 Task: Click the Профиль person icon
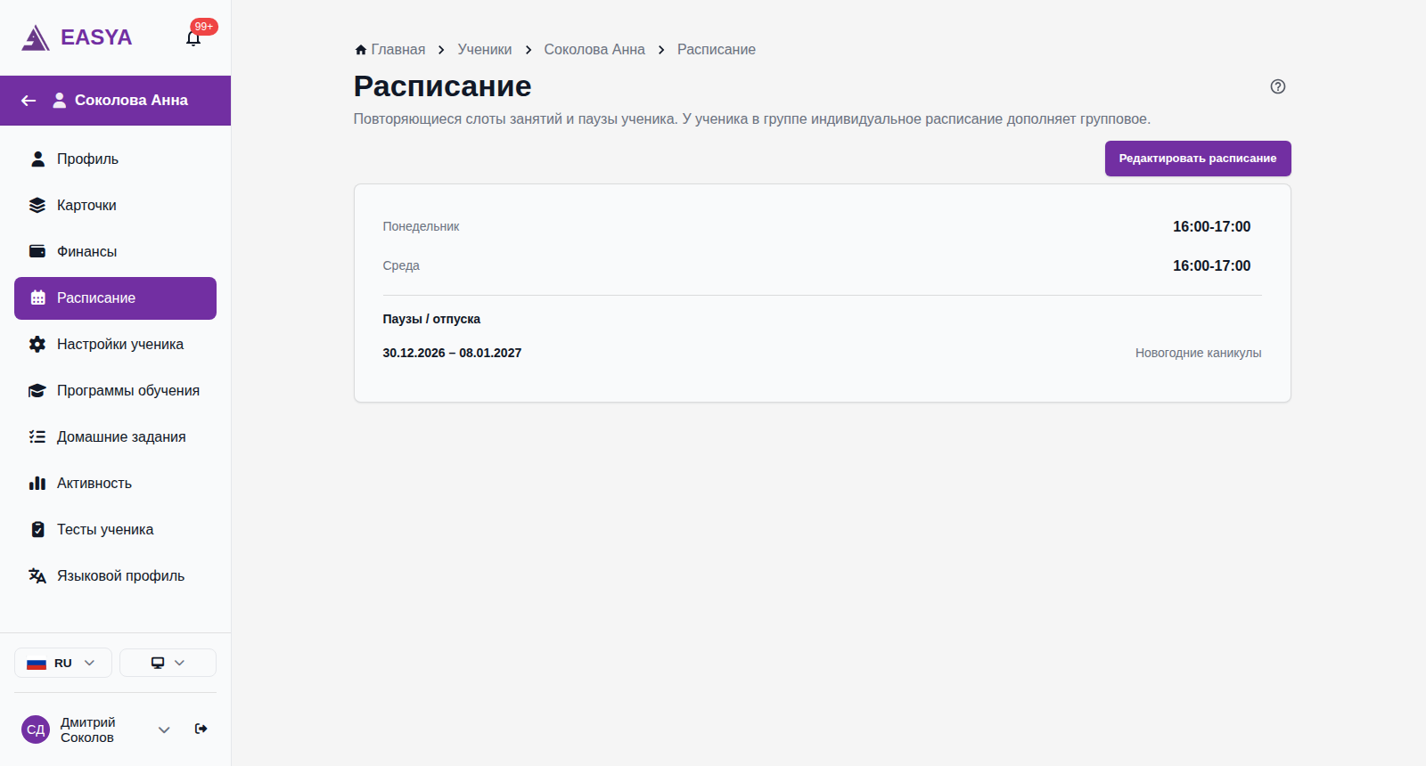(x=37, y=159)
